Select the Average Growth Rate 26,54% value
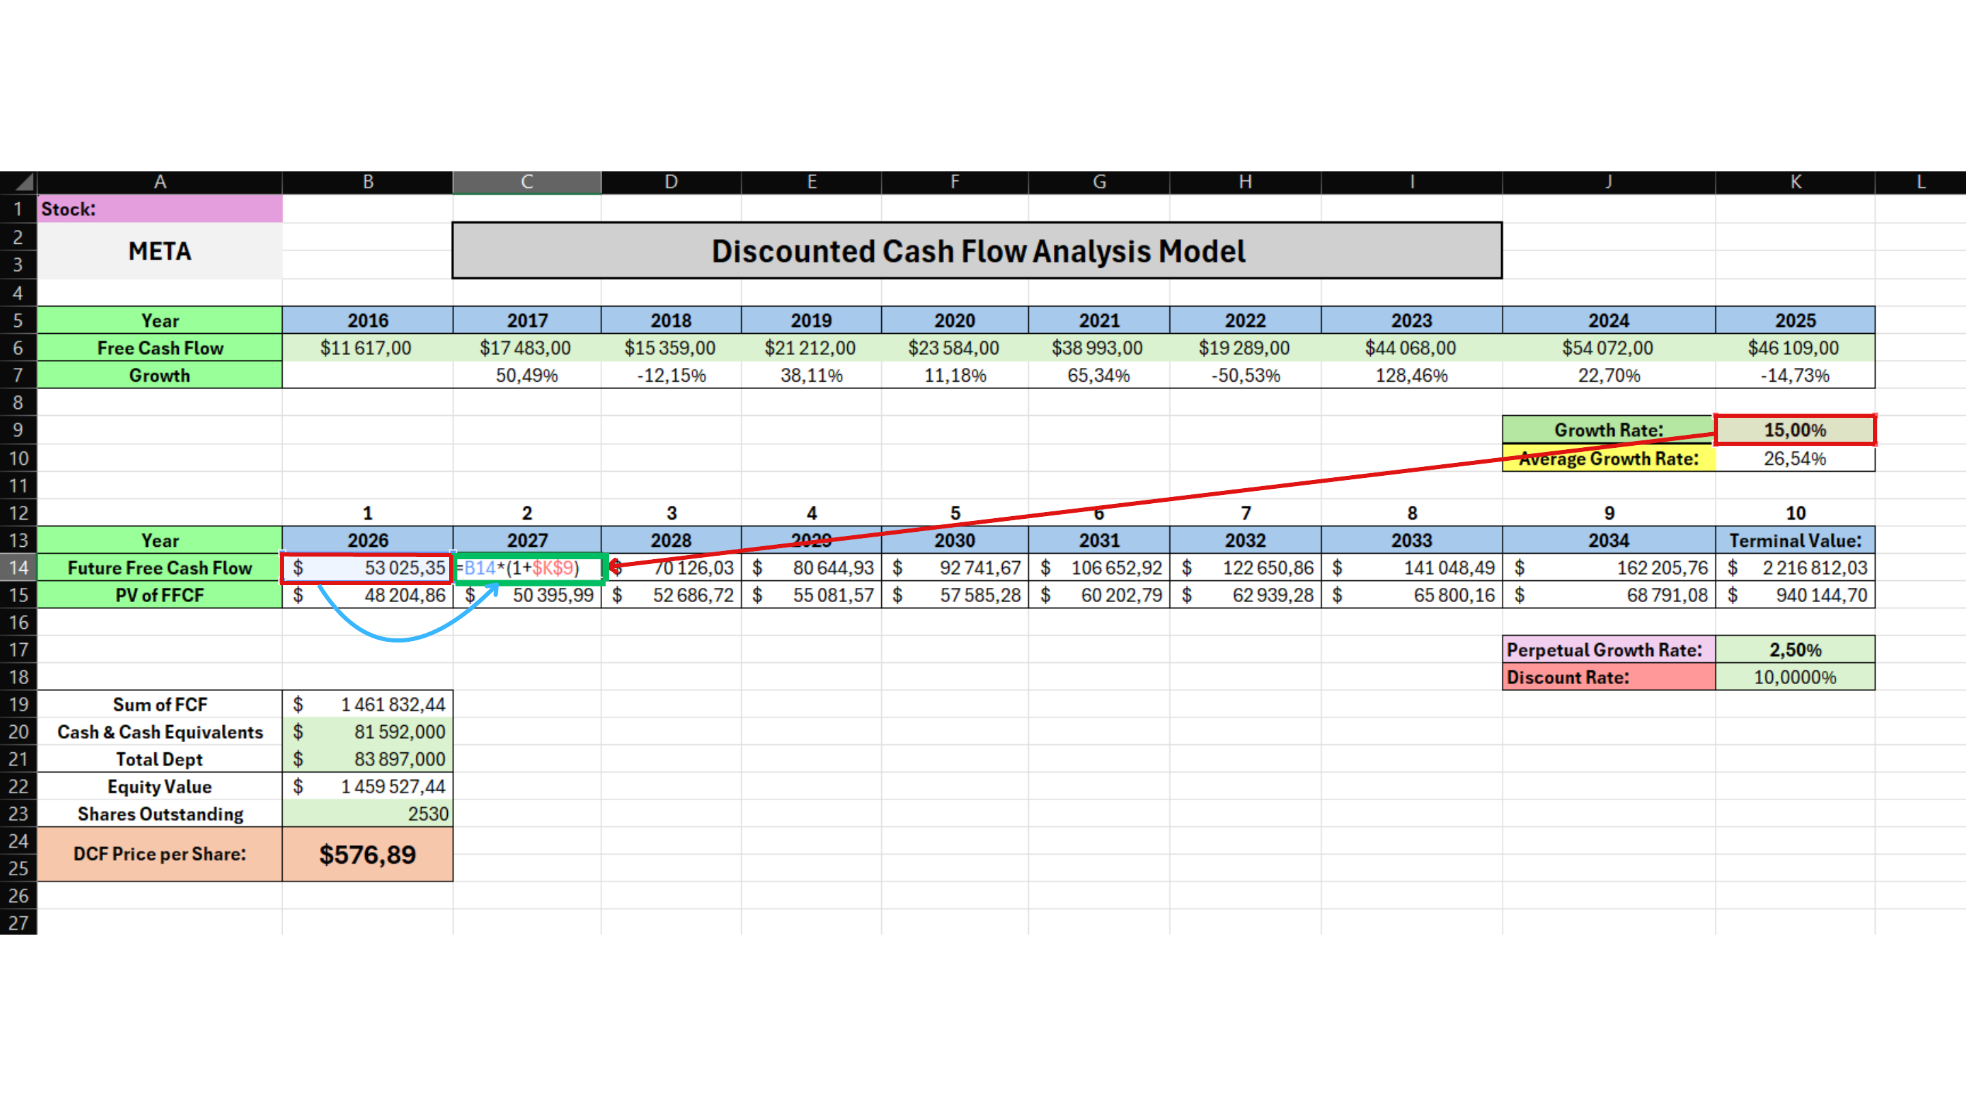 (1795, 459)
